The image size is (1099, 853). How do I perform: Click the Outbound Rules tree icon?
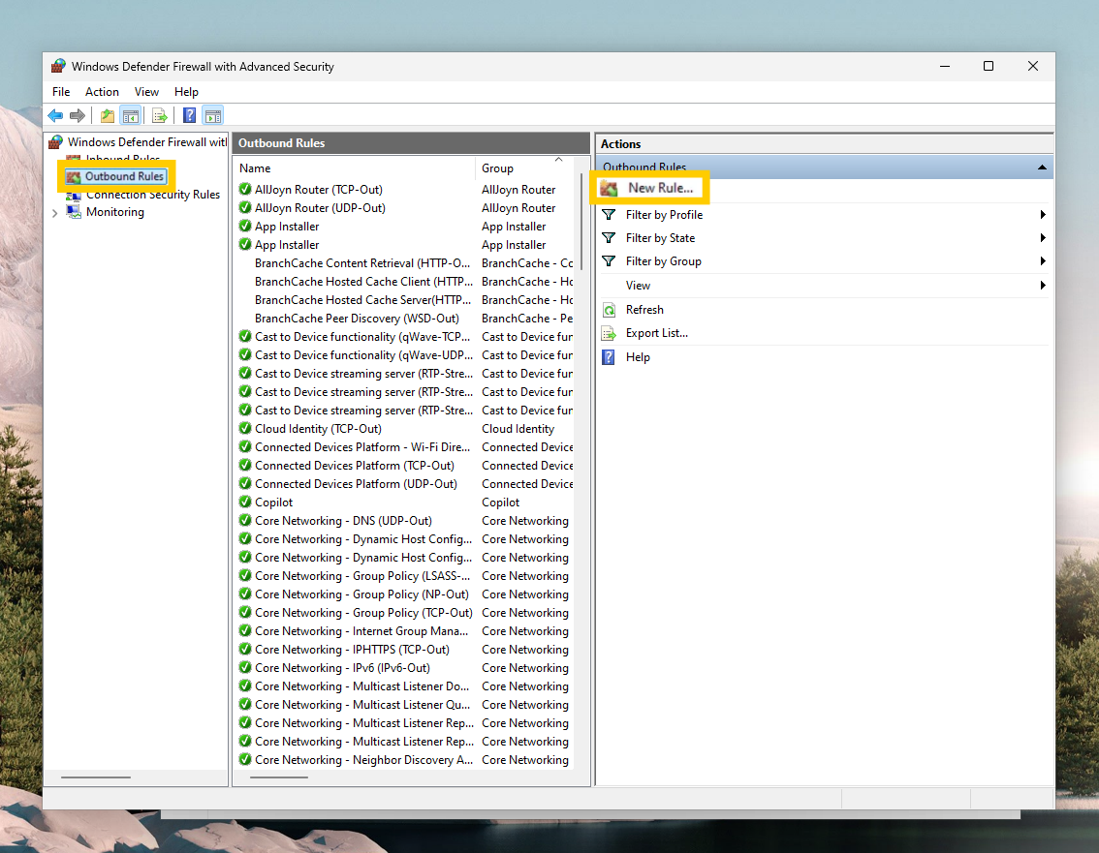(x=74, y=177)
